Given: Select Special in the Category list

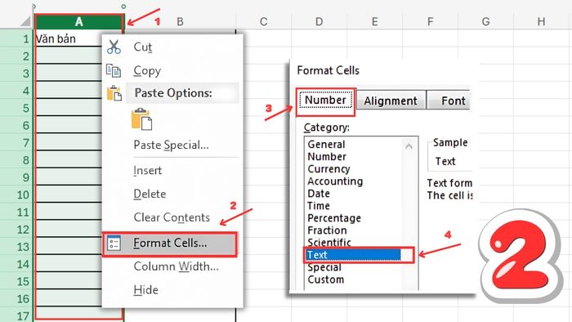Looking at the screenshot, I should (324, 267).
